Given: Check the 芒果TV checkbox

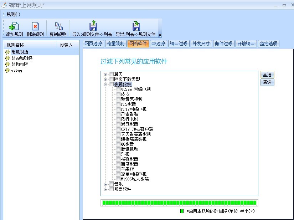Looking at the screenshot, I should [118, 169].
